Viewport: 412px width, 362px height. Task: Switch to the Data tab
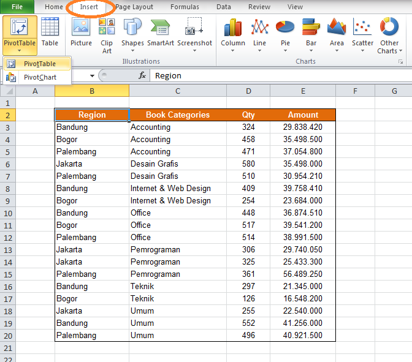tap(224, 7)
